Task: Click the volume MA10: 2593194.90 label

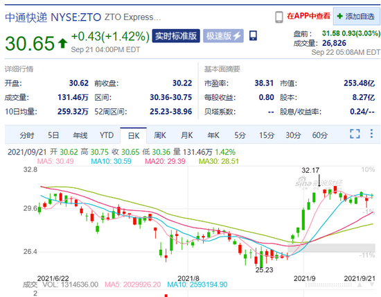Action: [197, 285]
